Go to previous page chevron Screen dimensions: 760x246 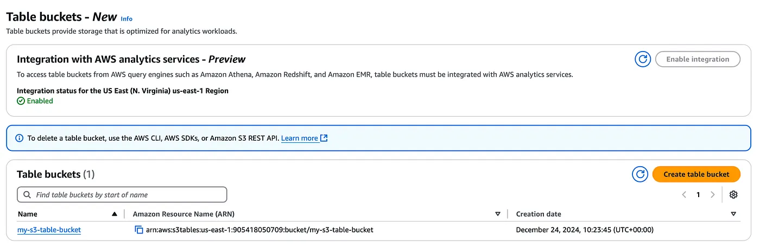684,194
